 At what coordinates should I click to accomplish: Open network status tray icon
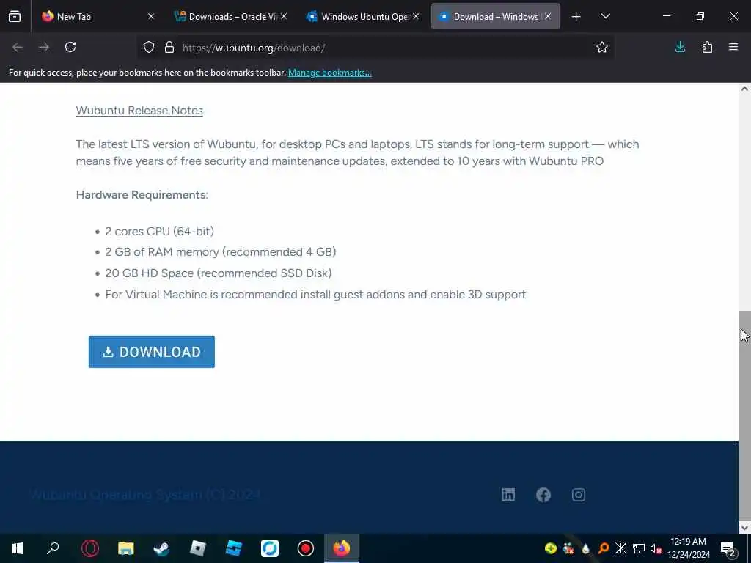[639, 548]
